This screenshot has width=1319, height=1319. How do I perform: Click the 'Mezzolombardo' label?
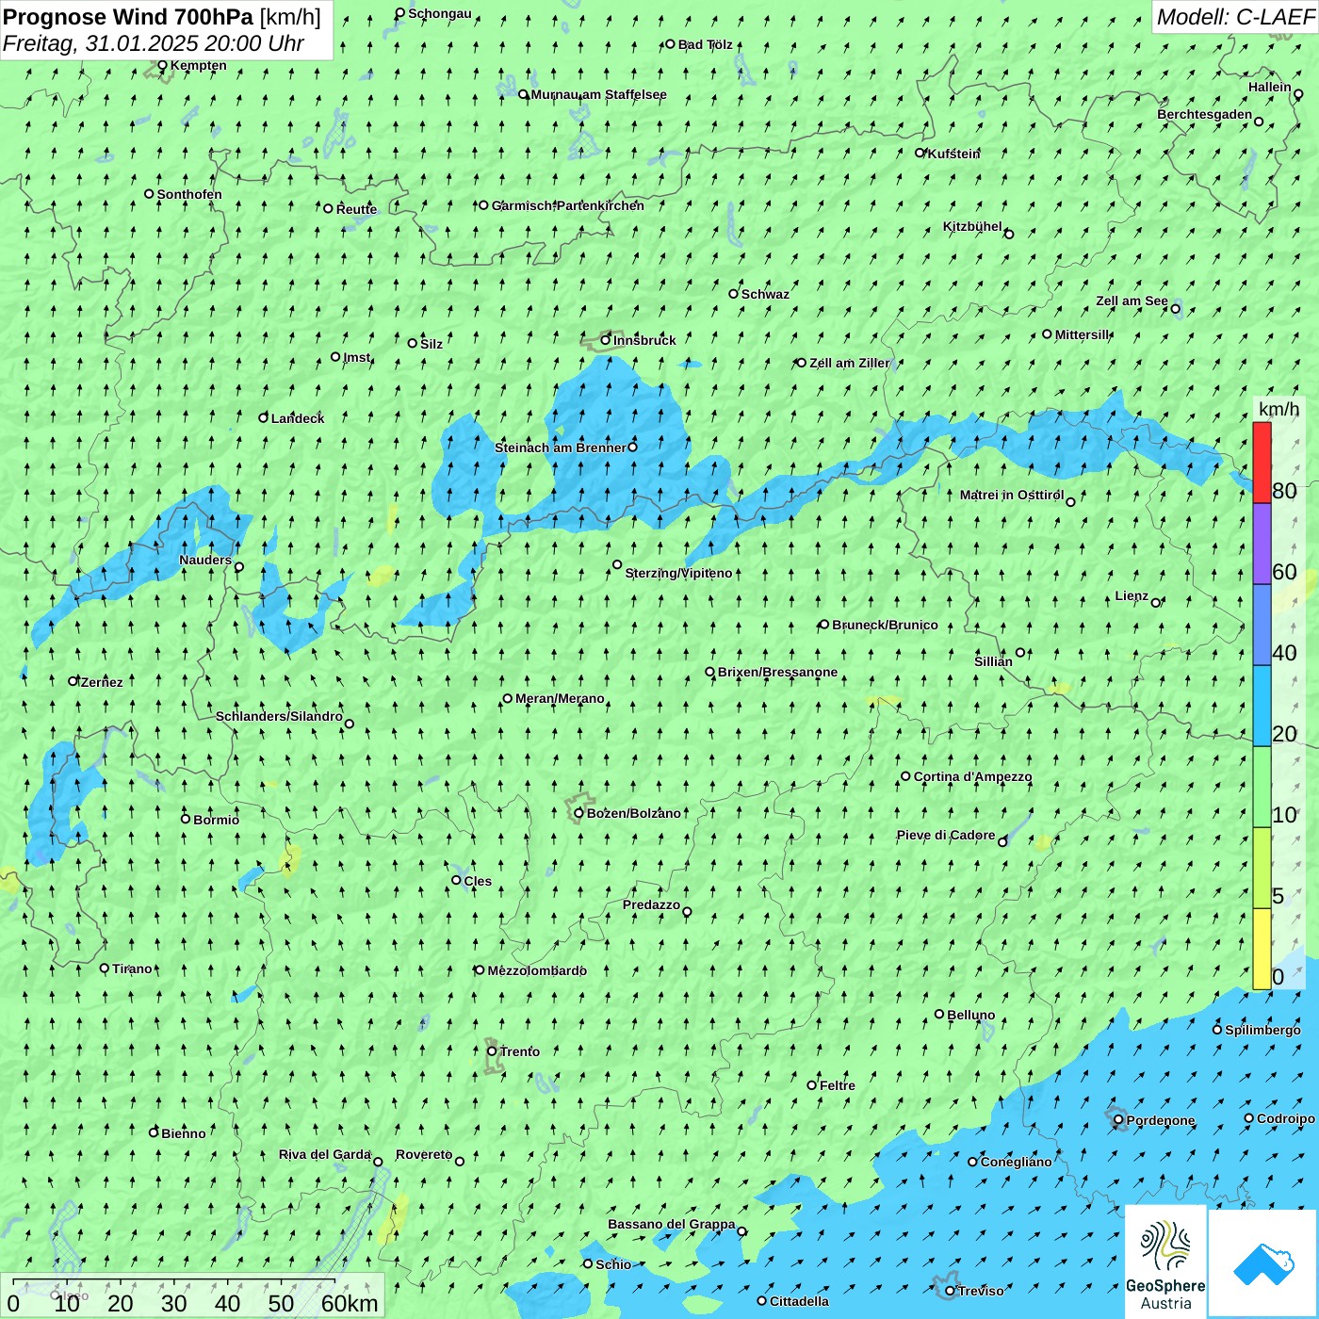tap(537, 970)
